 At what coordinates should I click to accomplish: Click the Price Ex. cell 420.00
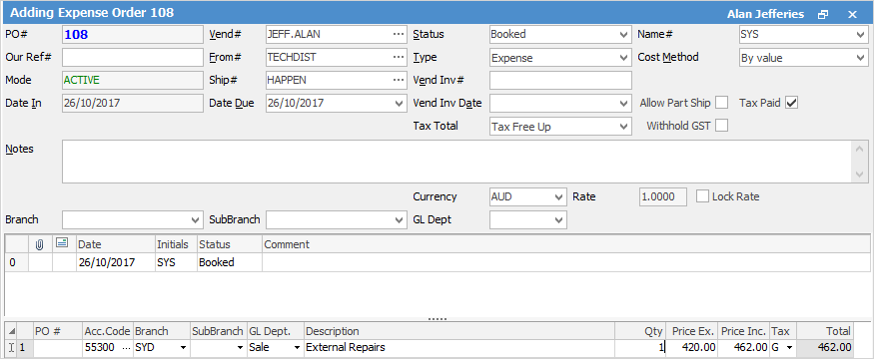691,348
